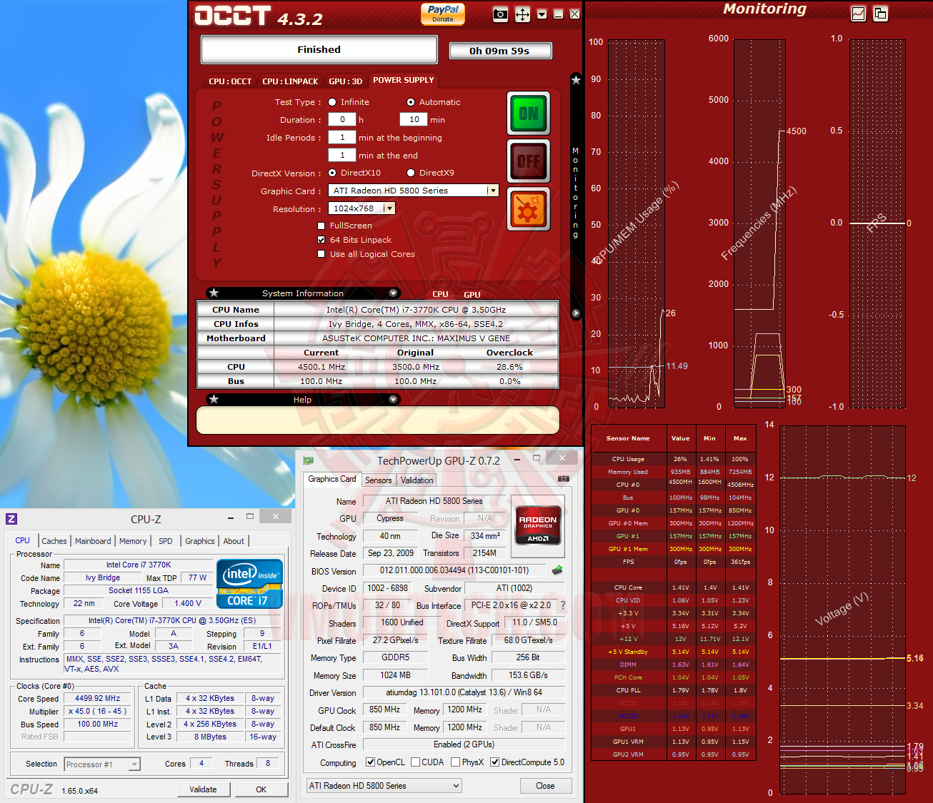Enable Use all Logical Cores
The height and width of the screenshot is (803, 933).
point(321,254)
